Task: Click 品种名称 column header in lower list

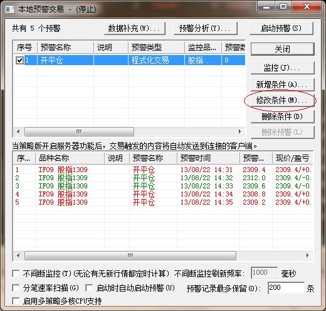Action: click(70, 158)
